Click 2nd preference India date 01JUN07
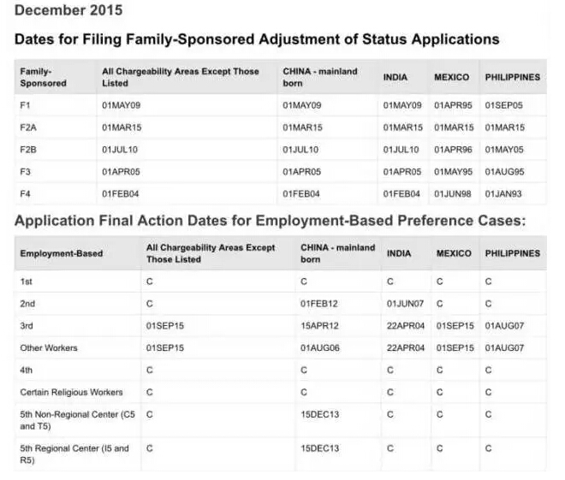The height and width of the screenshot is (480, 565). click(x=405, y=304)
